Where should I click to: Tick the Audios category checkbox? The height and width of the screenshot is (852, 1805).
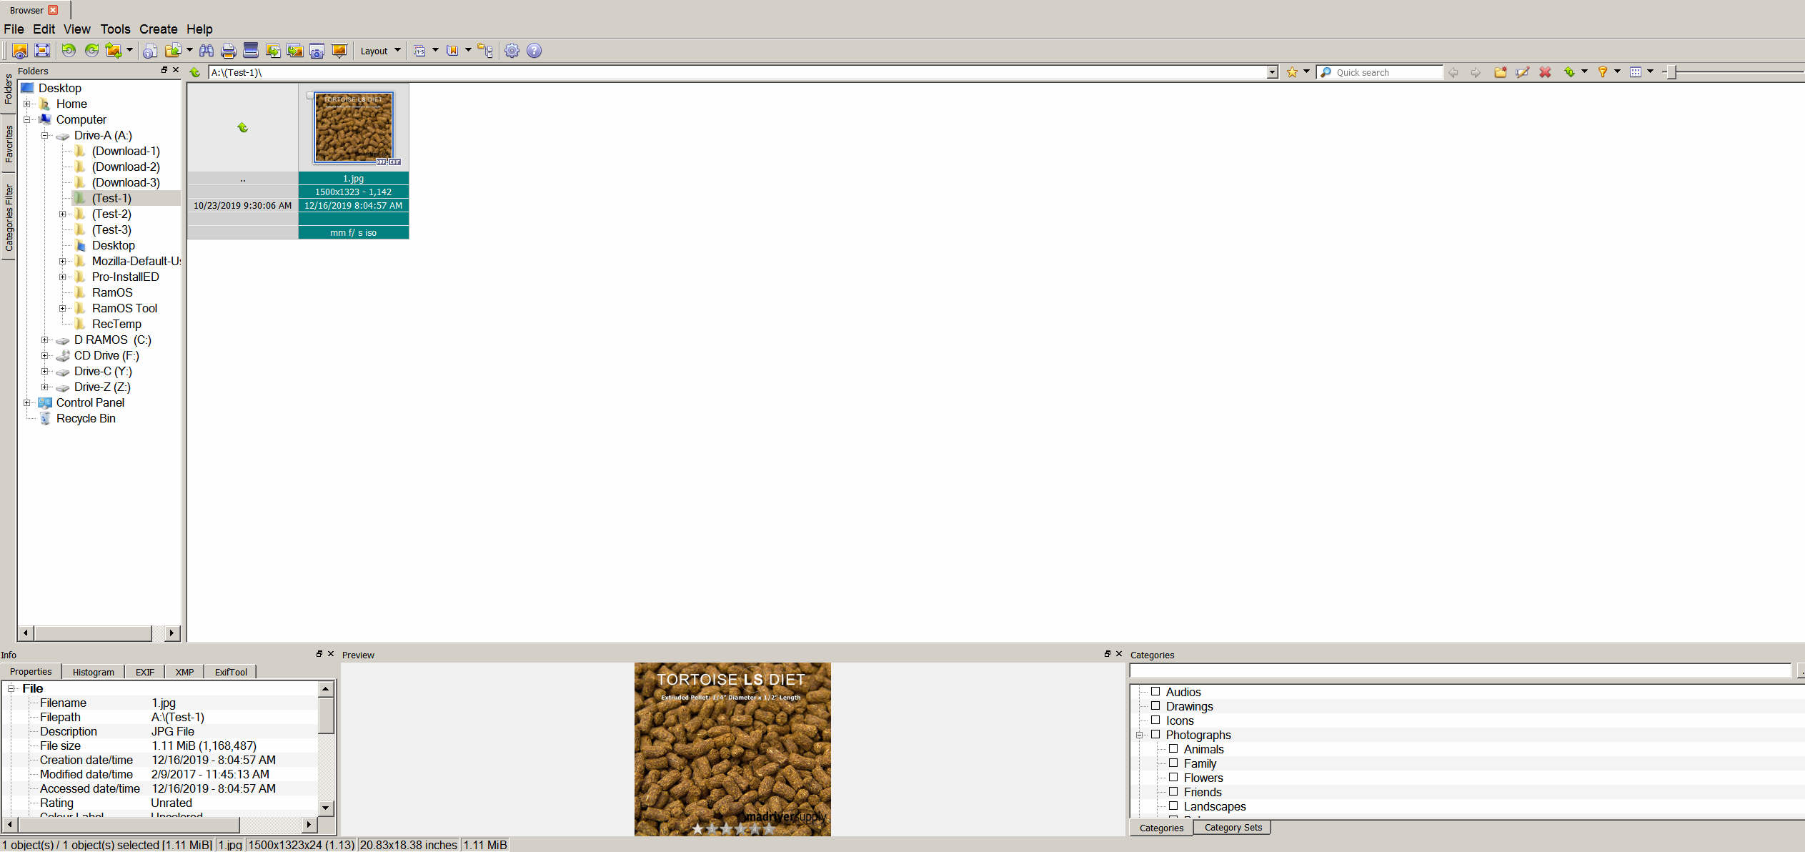point(1155,692)
